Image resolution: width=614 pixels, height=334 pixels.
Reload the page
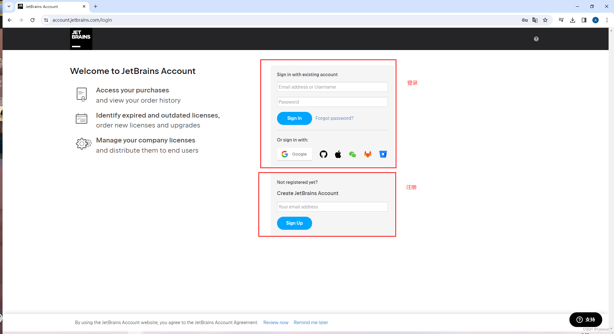coord(32,20)
